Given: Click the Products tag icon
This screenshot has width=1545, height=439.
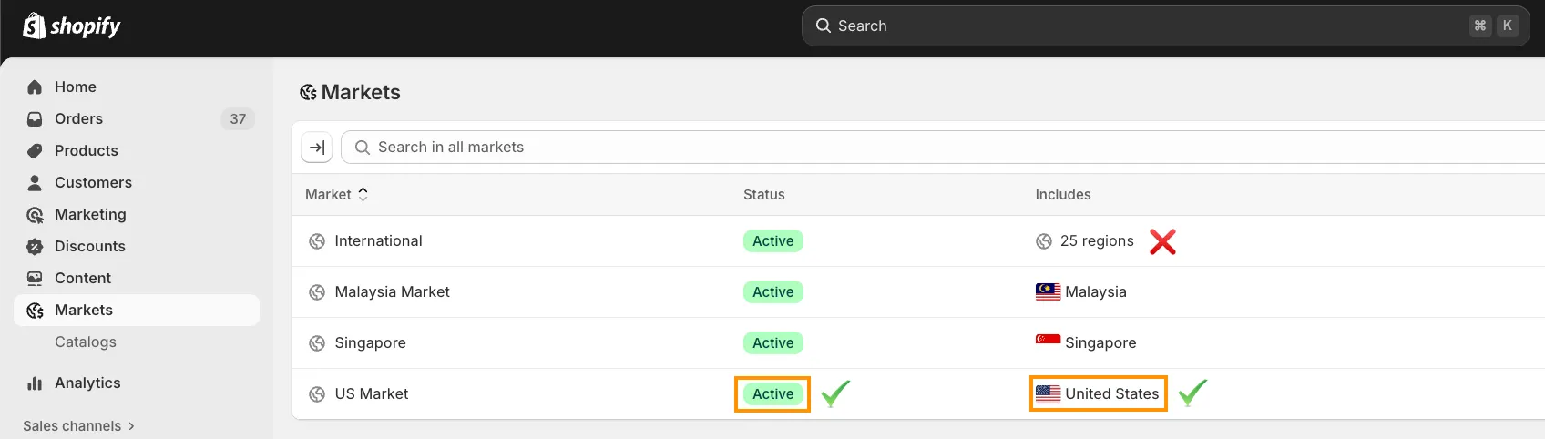Looking at the screenshot, I should 35,151.
